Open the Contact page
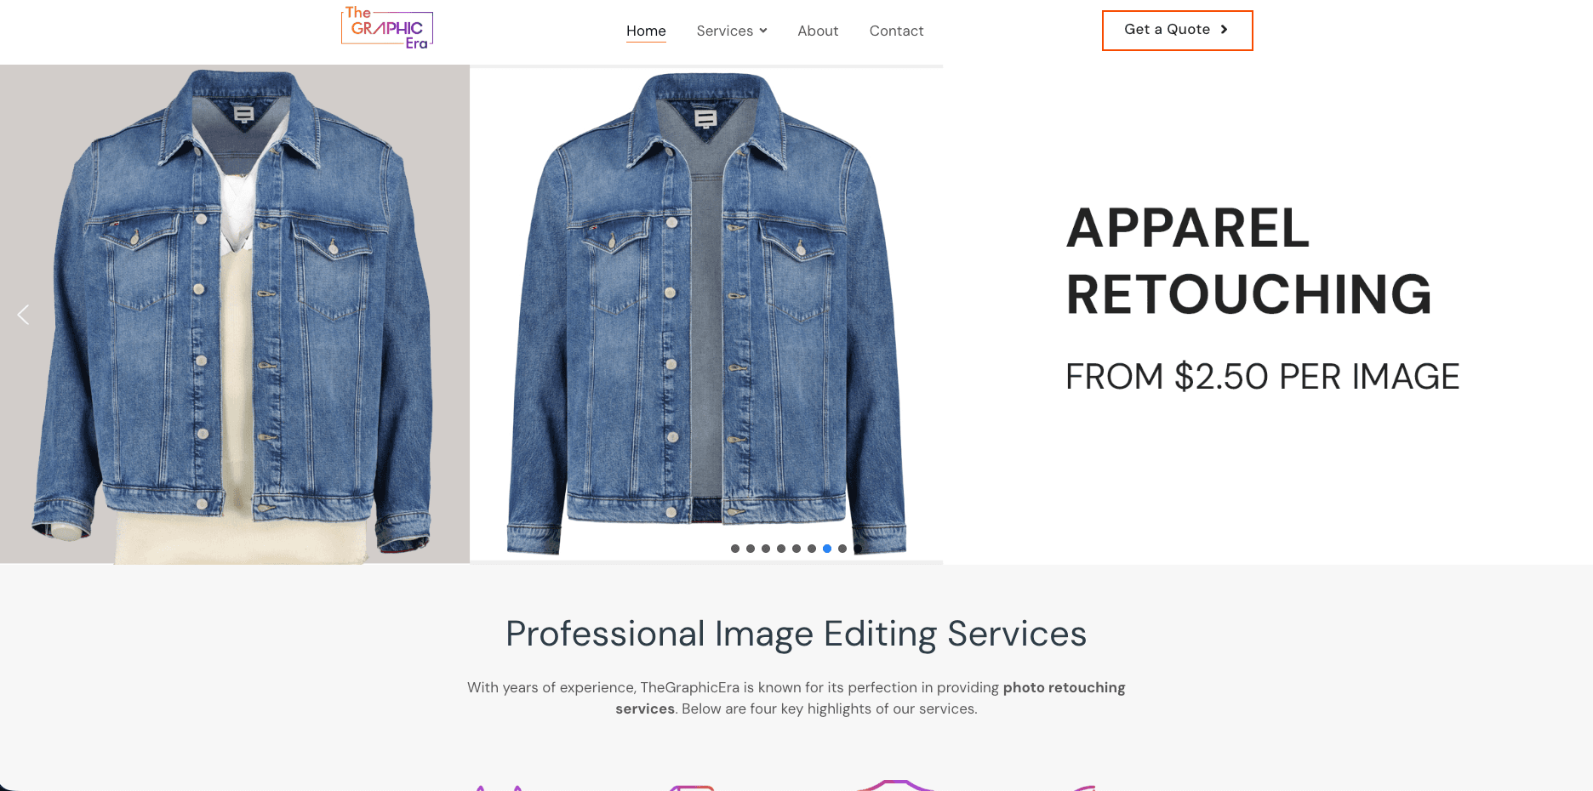The height and width of the screenshot is (791, 1593). pyautogui.click(x=896, y=31)
